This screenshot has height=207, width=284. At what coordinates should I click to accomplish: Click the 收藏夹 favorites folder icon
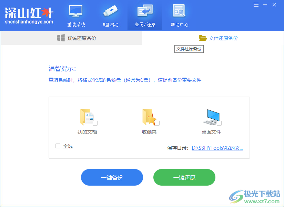click(x=148, y=117)
